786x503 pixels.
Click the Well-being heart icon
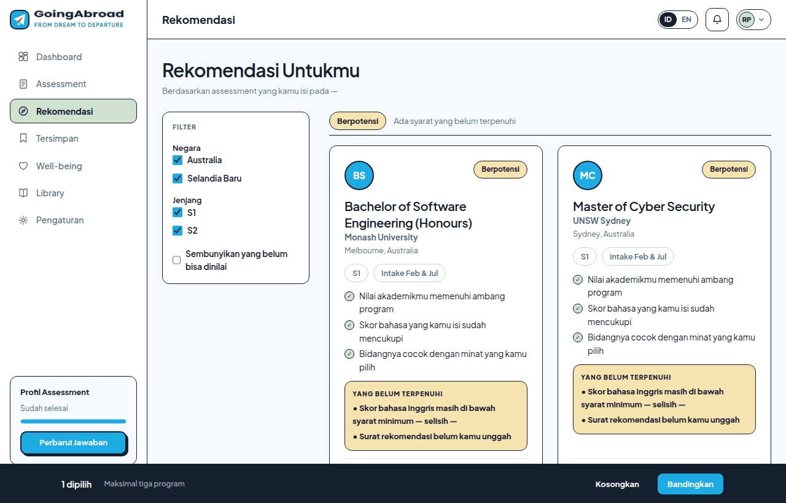coord(23,166)
